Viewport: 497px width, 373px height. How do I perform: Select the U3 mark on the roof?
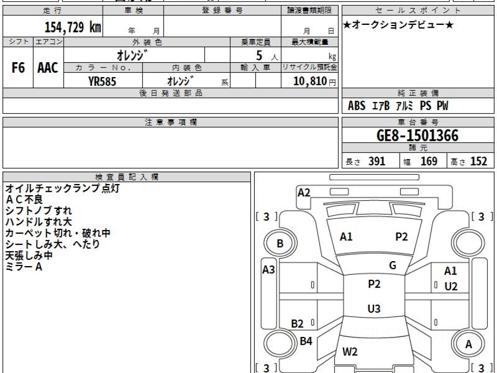[374, 308]
